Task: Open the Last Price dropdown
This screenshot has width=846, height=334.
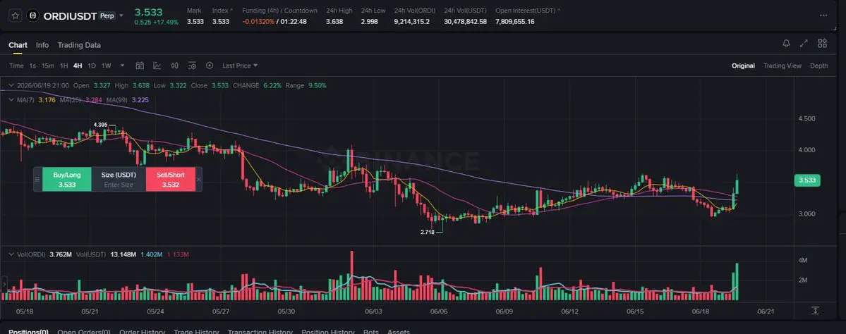Action: [x=240, y=66]
